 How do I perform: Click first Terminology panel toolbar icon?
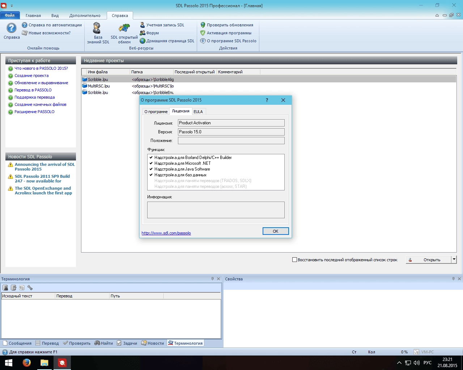pos(5,288)
